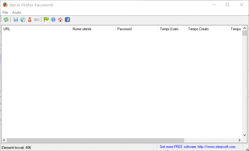Screen dimensions: 249x151
Task: Sort by the URL column header
Action: pos(36,29)
